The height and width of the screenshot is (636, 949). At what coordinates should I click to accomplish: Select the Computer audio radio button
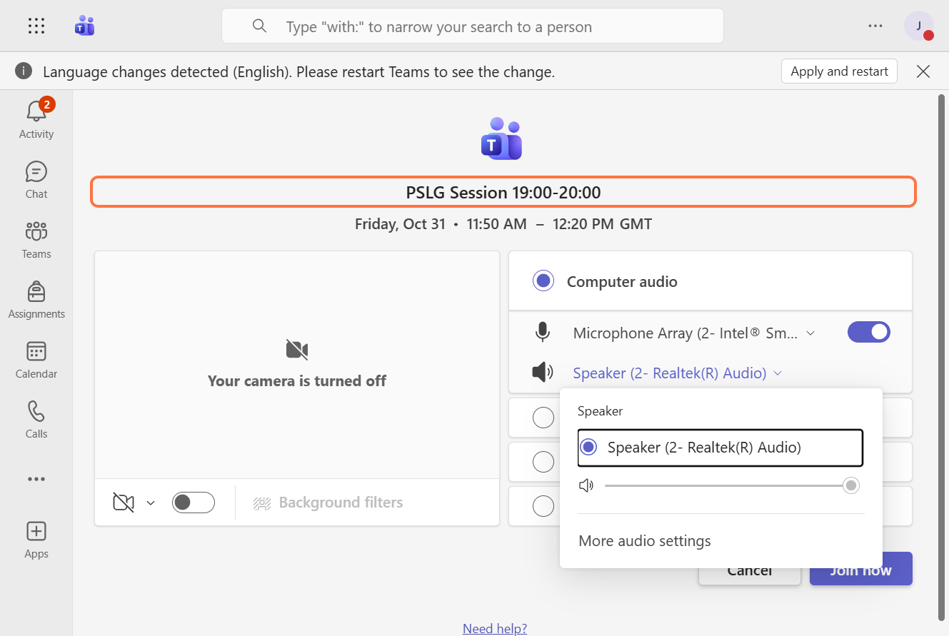(x=543, y=281)
